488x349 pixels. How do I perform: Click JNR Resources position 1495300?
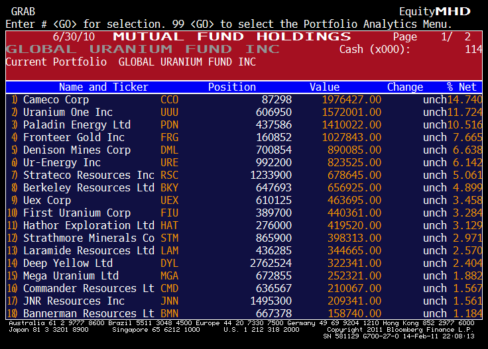(271, 301)
